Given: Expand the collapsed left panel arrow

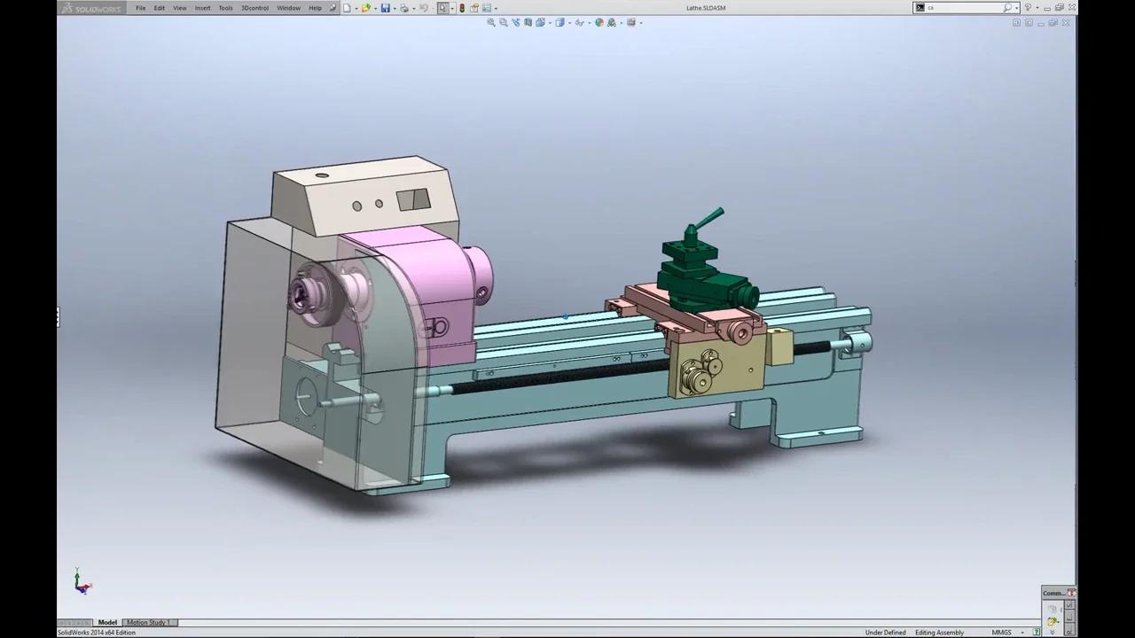Looking at the screenshot, I should (57, 317).
